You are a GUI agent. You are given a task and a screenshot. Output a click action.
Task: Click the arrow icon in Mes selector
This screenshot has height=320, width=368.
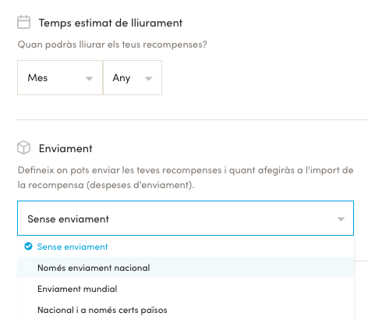89,78
